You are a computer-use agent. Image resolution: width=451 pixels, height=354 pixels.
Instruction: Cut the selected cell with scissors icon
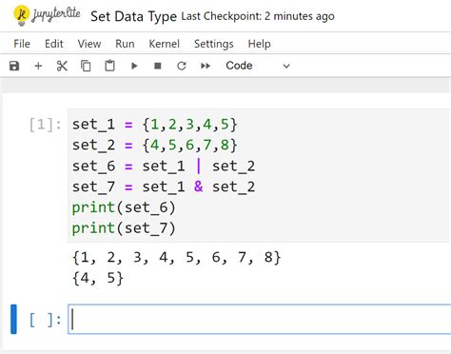coord(62,66)
